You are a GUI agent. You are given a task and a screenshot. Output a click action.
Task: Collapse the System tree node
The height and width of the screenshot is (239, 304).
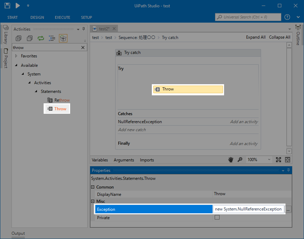(23, 74)
